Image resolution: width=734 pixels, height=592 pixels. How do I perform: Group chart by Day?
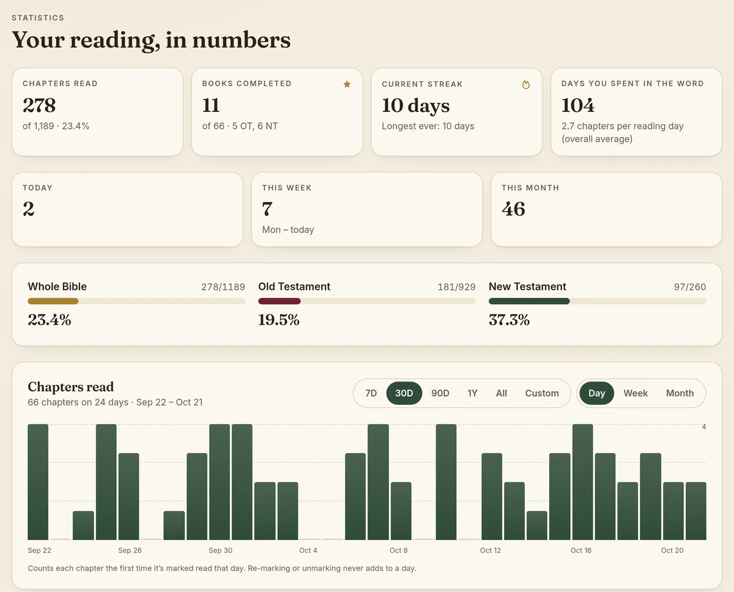coord(596,393)
